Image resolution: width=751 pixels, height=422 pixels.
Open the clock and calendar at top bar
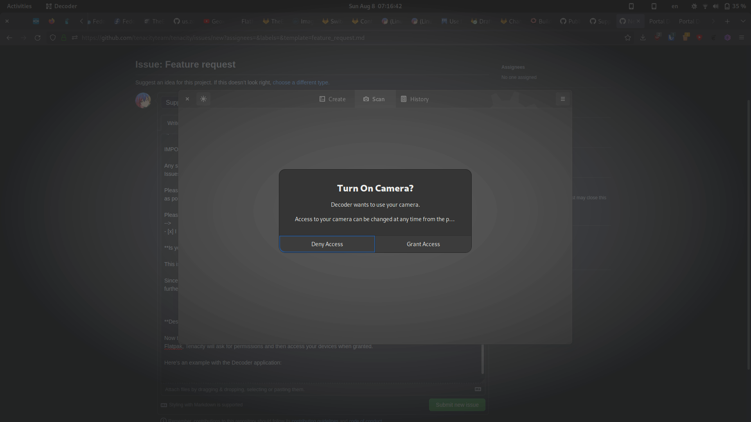(375, 6)
